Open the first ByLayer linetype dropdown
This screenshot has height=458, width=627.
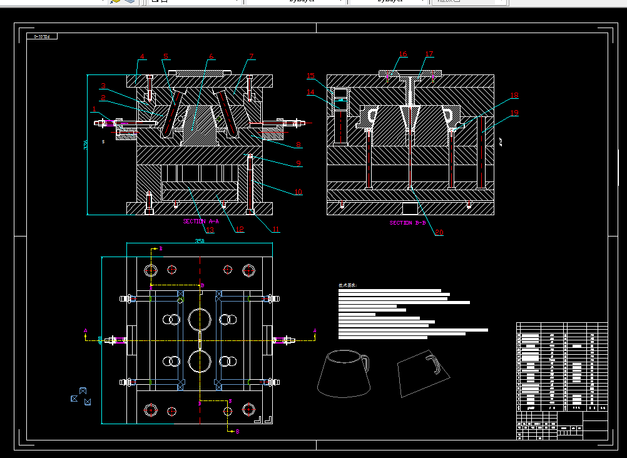tap(296, 1)
